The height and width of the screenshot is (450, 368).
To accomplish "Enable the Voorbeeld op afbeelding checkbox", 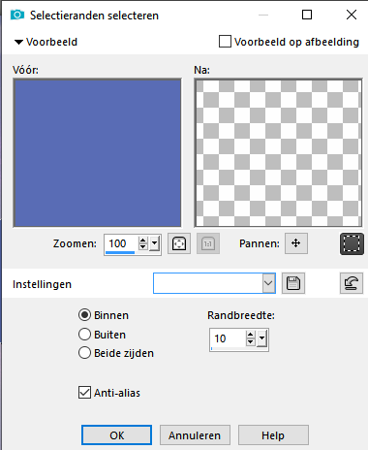I will click(225, 42).
